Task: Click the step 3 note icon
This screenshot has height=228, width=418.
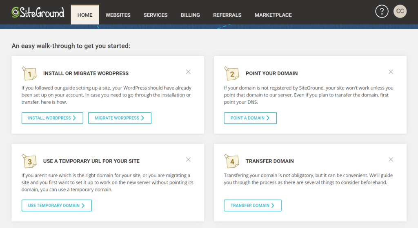Action: [x=29, y=161]
